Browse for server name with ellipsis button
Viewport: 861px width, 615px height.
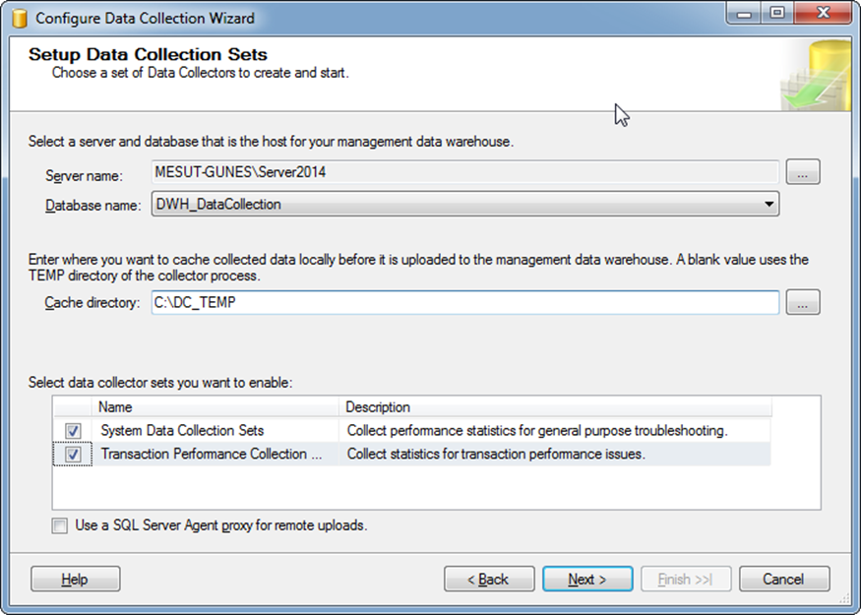802,172
